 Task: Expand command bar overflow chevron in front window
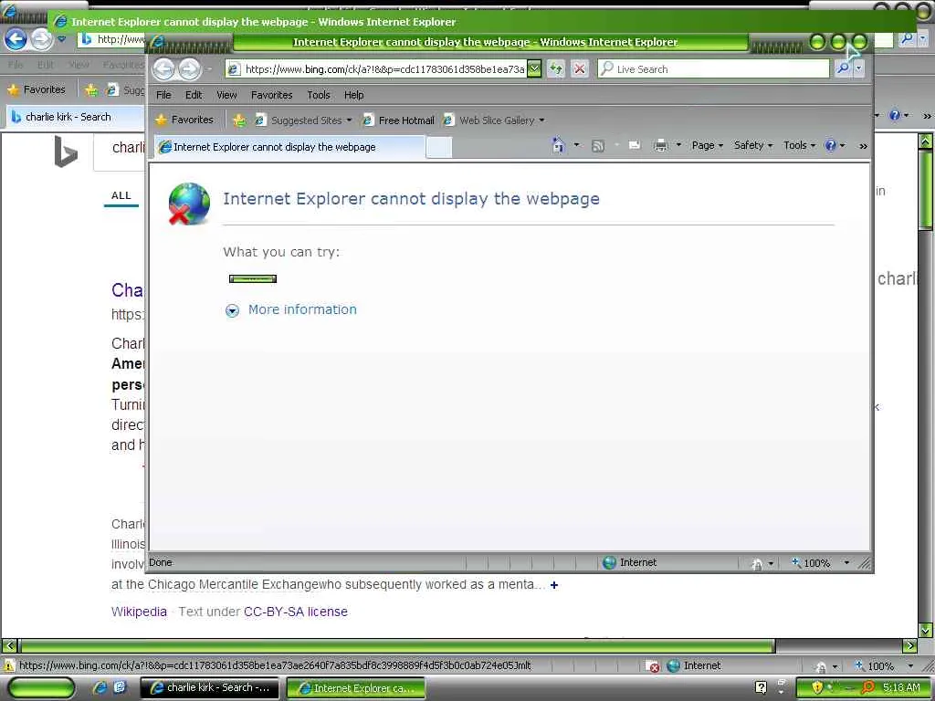[863, 146]
